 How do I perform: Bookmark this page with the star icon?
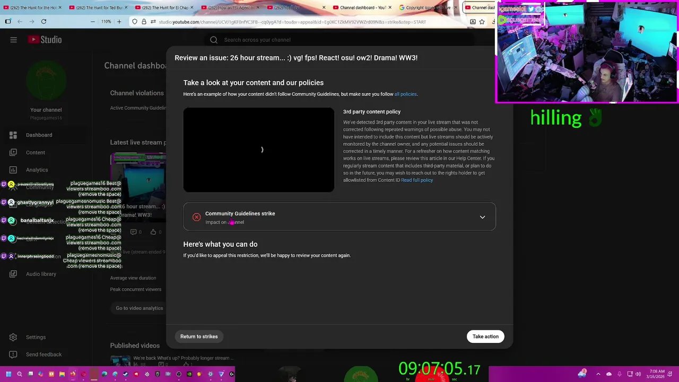coord(482,22)
